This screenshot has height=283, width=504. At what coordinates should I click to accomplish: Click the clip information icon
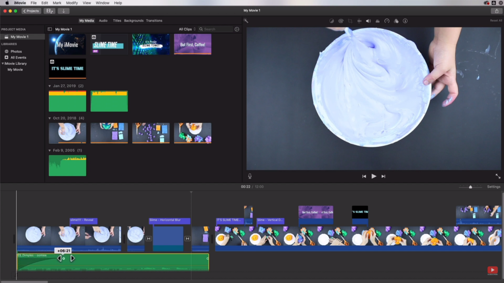point(406,21)
